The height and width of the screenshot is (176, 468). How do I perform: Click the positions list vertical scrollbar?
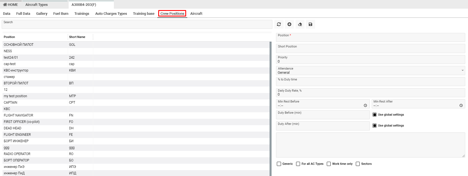(270, 108)
